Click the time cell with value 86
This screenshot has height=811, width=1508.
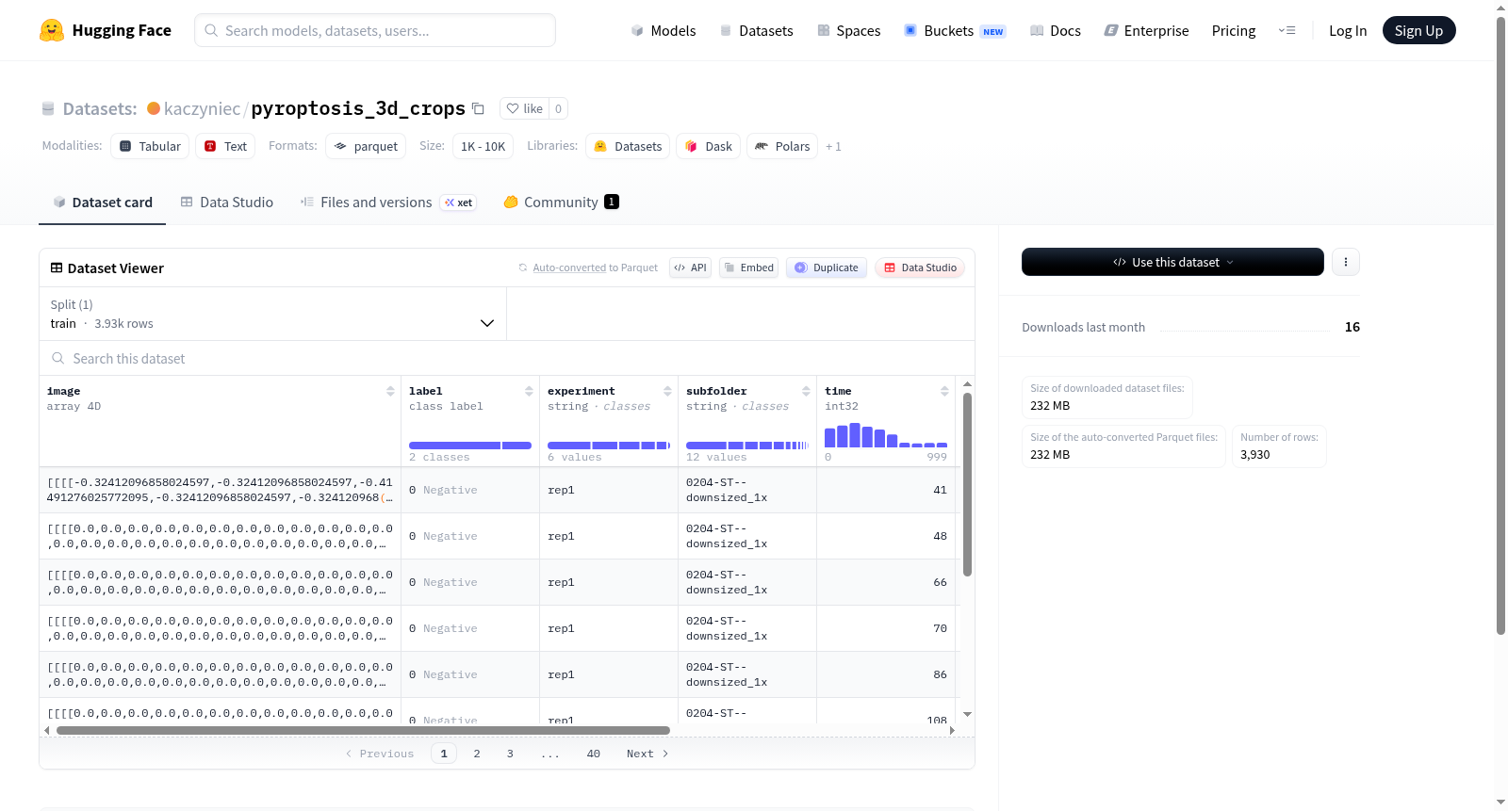pyautogui.click(x=886, y=674)
